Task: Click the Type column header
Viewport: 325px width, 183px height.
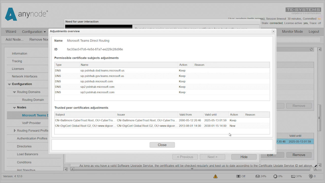Action: tap(67, 65)
